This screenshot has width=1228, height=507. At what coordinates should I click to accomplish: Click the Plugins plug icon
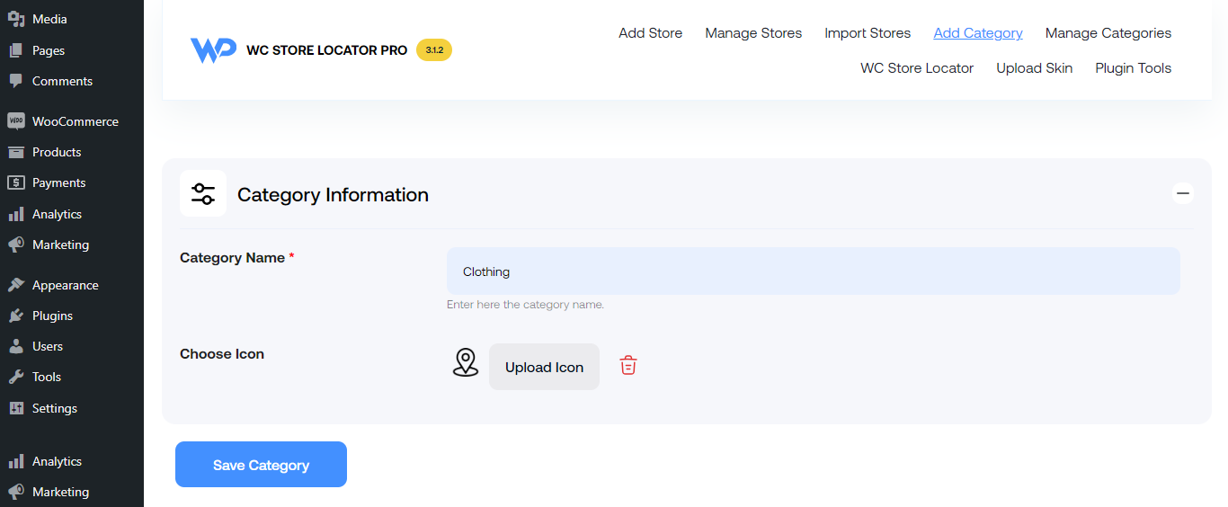coord(16,316)
